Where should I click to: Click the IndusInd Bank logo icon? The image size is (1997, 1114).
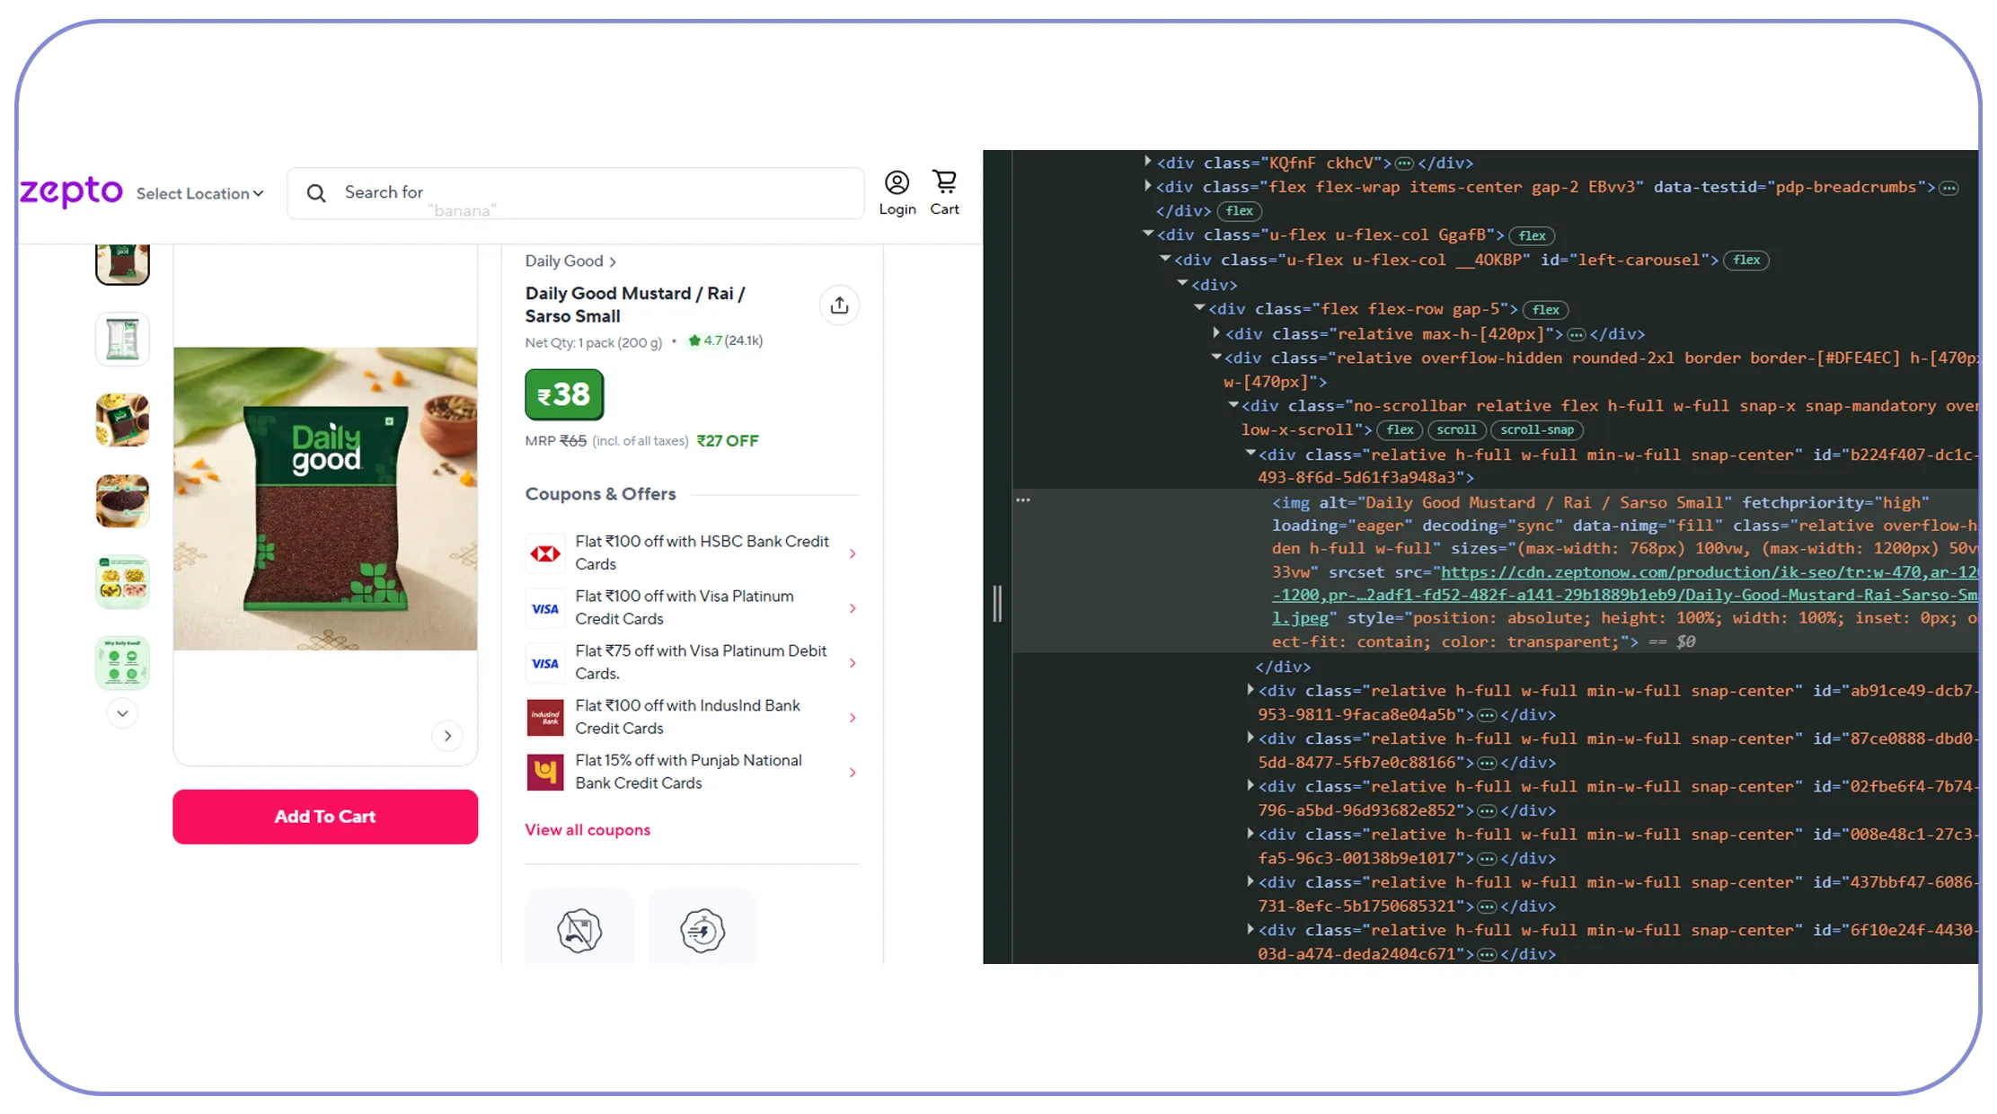(545, 718)
